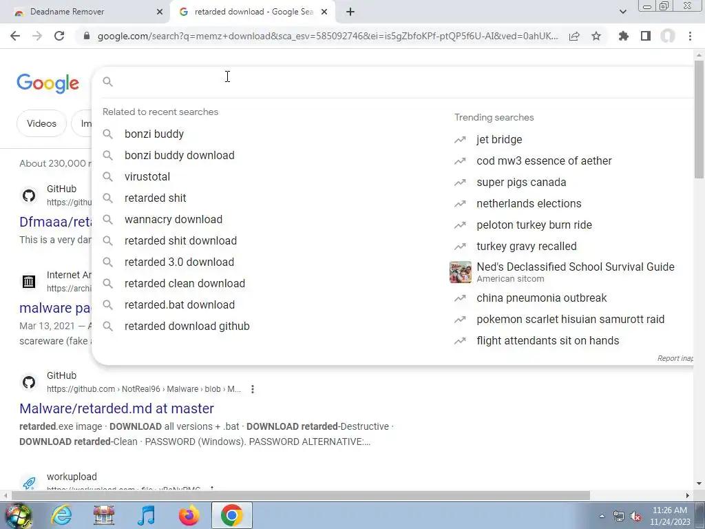The width and height of the screenshot is (705, 529).
Task: Select trending 'china pneumonia outbreak'
Action: (x=541, y=298)
